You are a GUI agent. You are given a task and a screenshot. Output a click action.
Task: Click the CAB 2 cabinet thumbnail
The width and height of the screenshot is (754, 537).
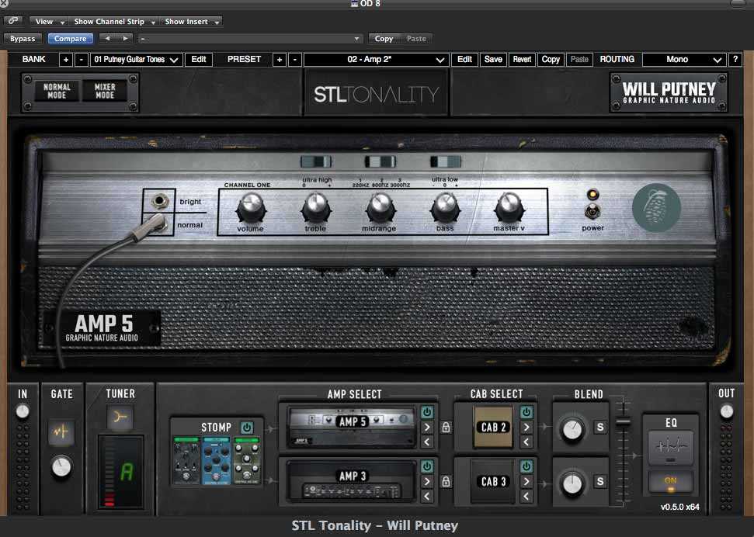pyautogui.click(x=493, y=427)
